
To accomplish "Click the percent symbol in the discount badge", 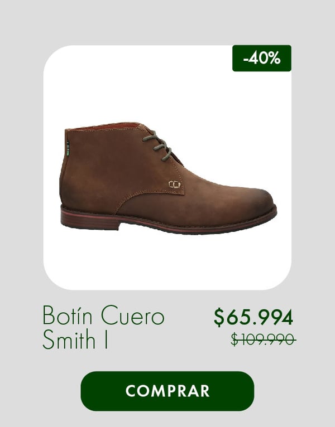I will (274, 58).
